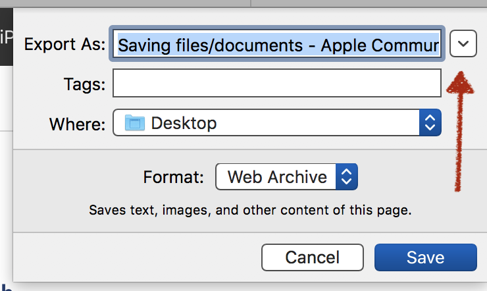Click the dark toolbar area behind the dialog

(5, 40)
